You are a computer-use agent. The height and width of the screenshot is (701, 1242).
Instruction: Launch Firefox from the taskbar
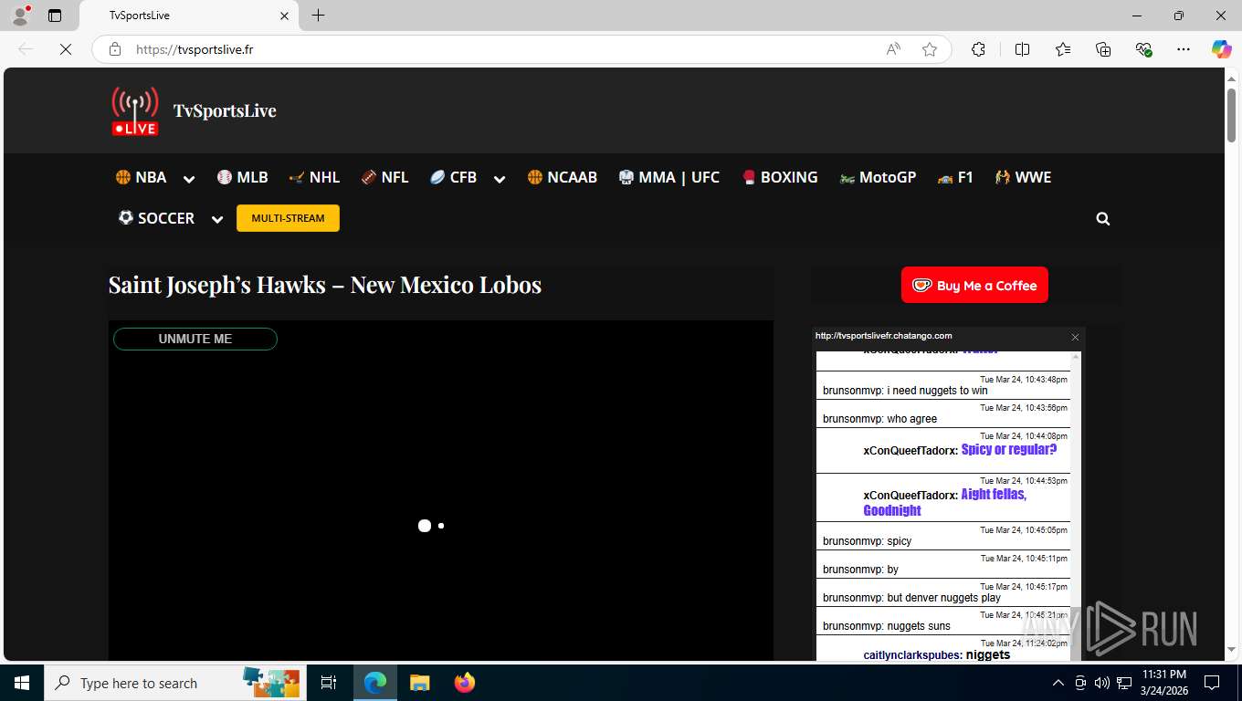click(465, 683)
